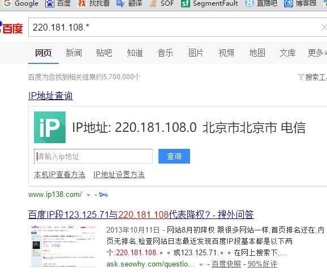This screenshot has width=327, height=279.
Task: Open the 直播吧 bookmark icon
Action: 249,3
